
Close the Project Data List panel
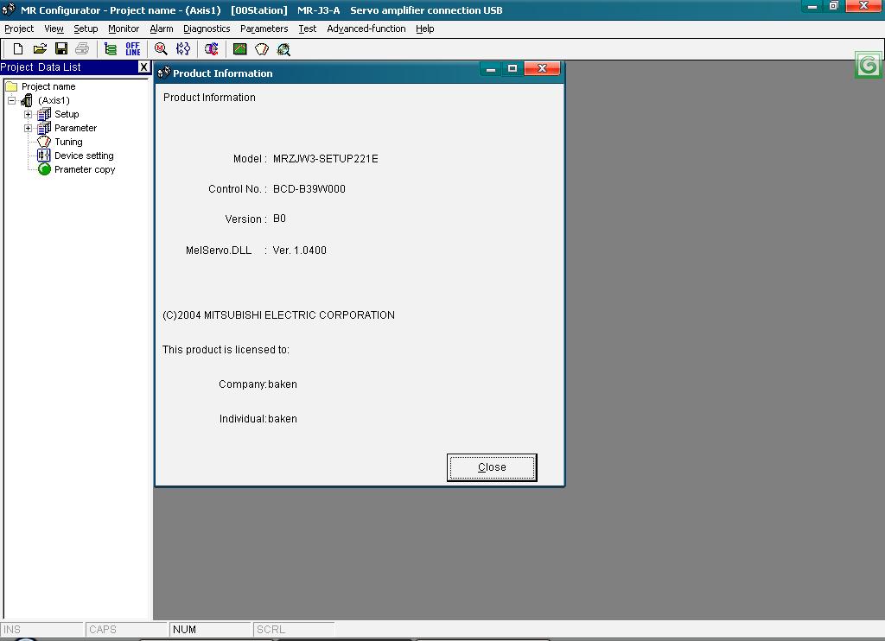pos(143,67)
